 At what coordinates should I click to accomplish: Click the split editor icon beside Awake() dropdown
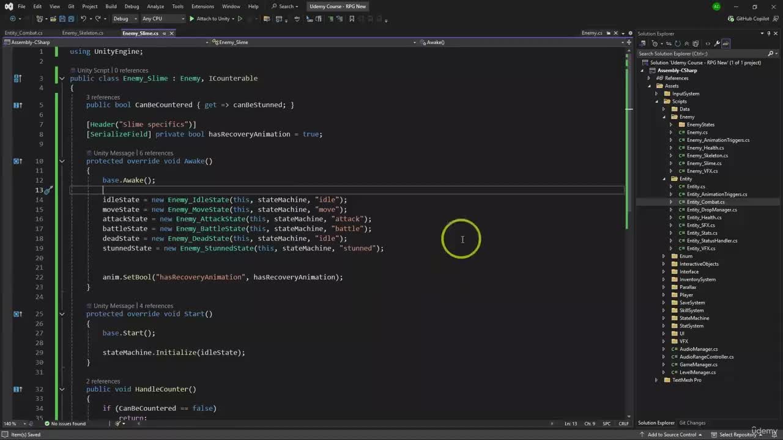tap(629, 42)
